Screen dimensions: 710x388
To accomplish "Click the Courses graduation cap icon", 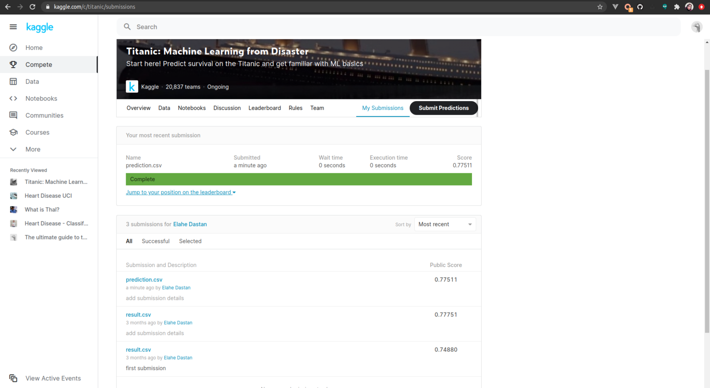I will (13, 132).
